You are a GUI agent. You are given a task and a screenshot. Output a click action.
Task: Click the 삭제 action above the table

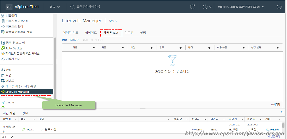[x=85, y=40]
